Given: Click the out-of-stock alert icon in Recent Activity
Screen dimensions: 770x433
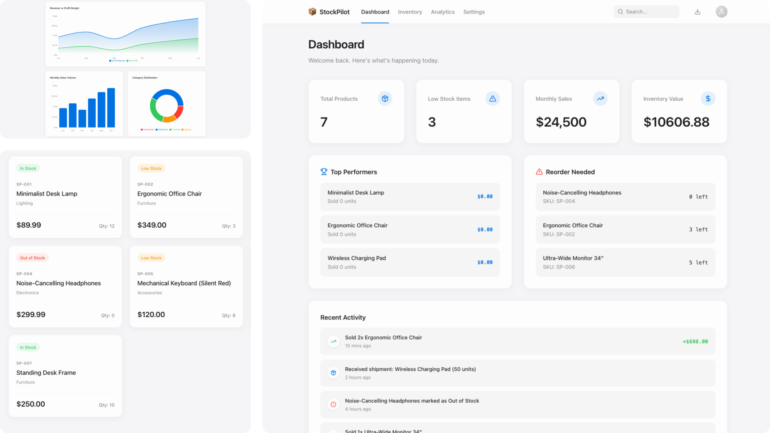Looking at the screenshot, I should click(334, 404).
